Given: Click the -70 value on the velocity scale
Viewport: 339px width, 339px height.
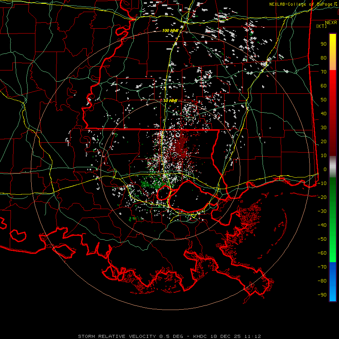Looking at the screenshot, I should pyautogui.click(x=322, y=267).
